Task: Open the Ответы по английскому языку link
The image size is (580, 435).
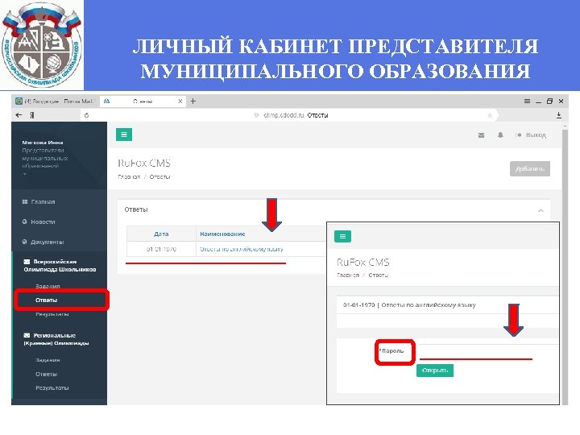Action: pos(242,249)
